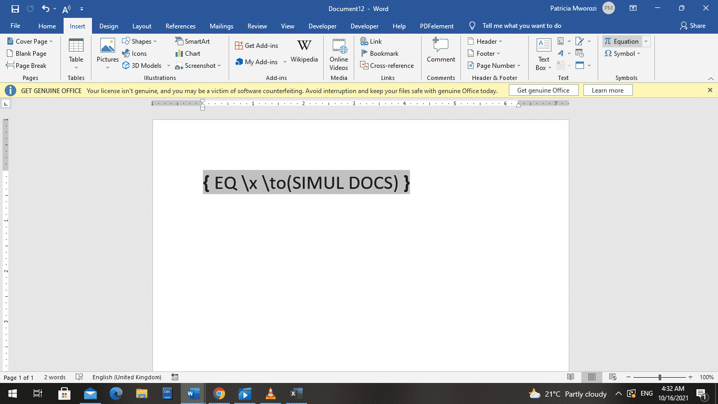Insert an Online Video

[338, 55]
